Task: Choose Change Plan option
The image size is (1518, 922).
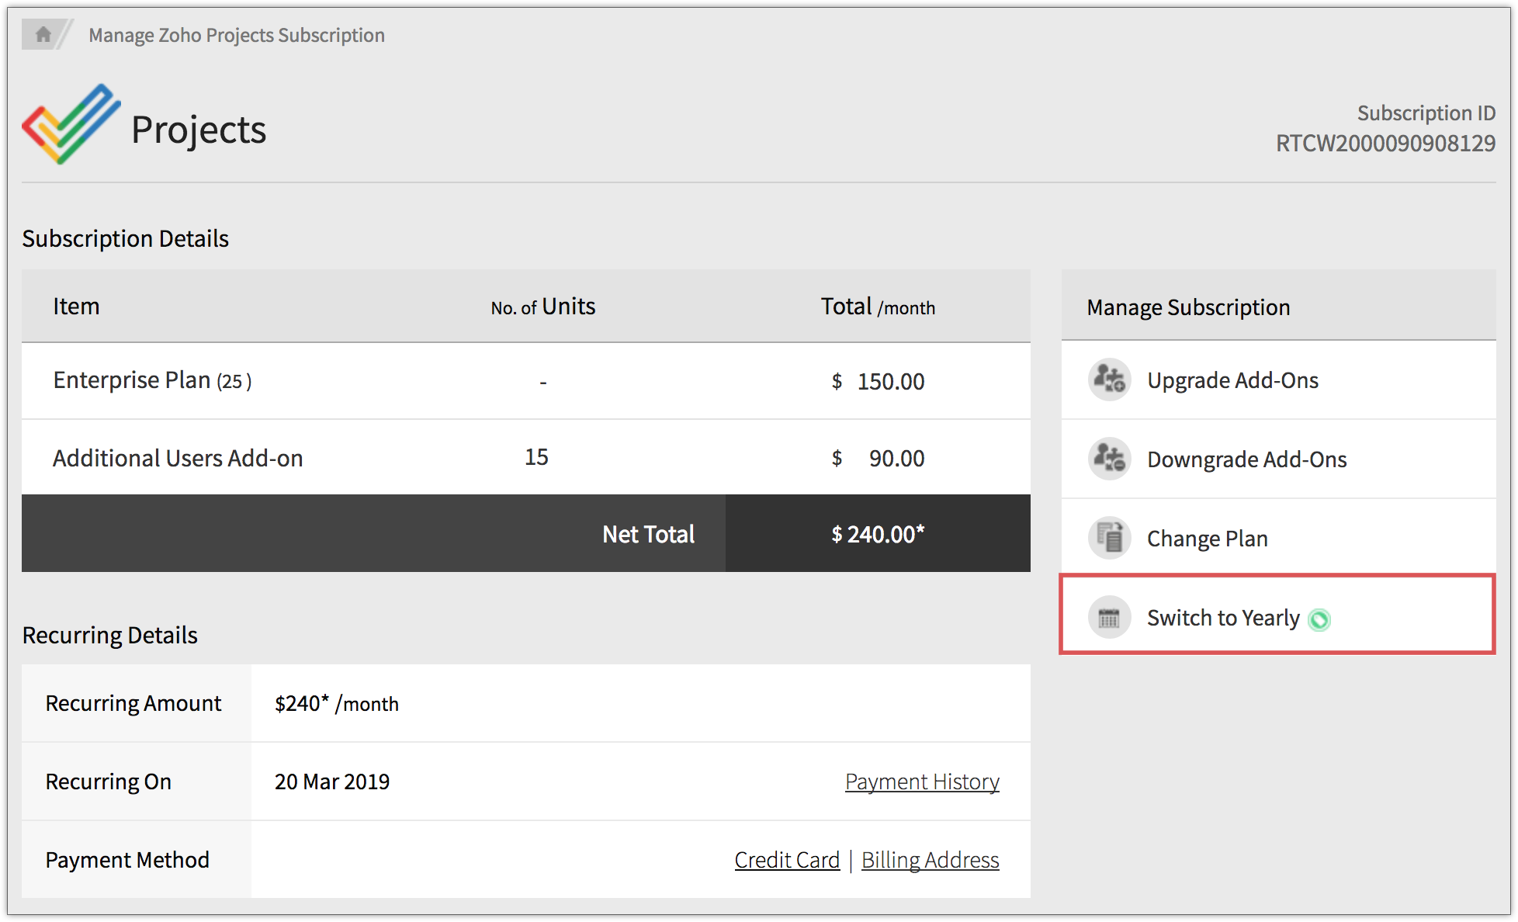Action: (x=1207, y=539)
